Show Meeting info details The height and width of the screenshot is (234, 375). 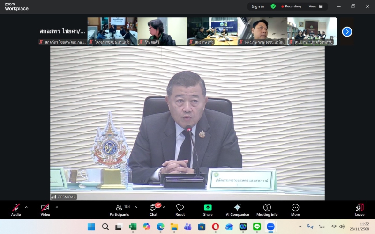[x=267, y=208]
